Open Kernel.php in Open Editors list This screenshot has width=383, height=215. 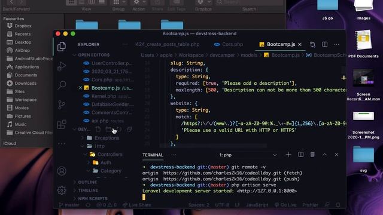[x=108, y=96]
